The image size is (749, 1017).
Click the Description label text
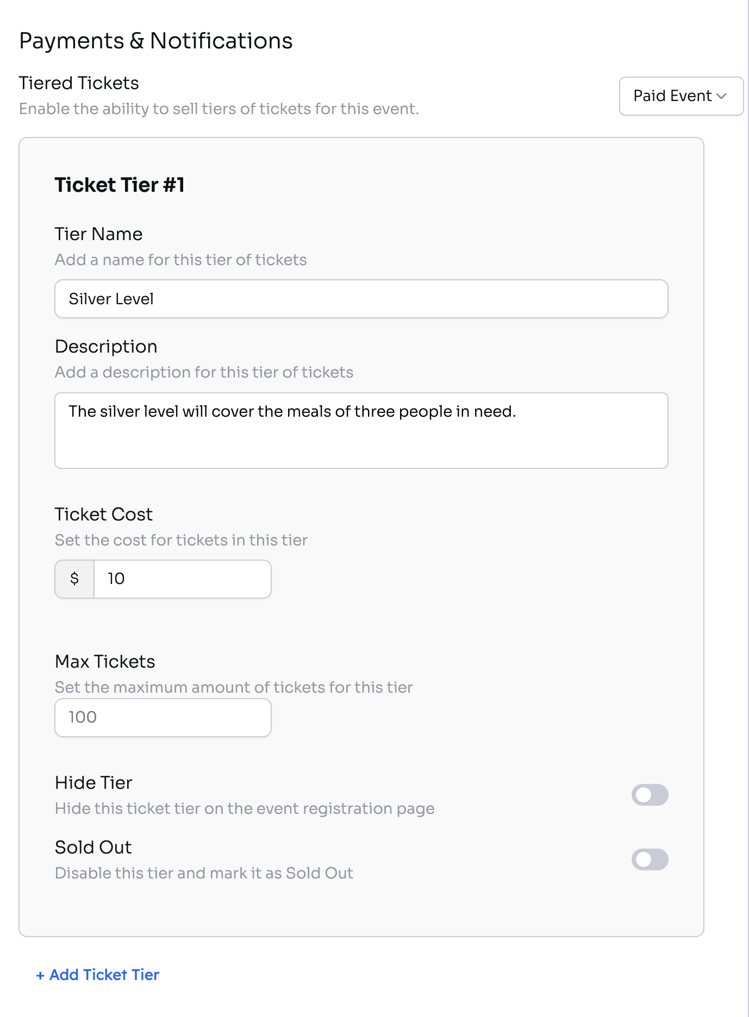pos(107,347)
